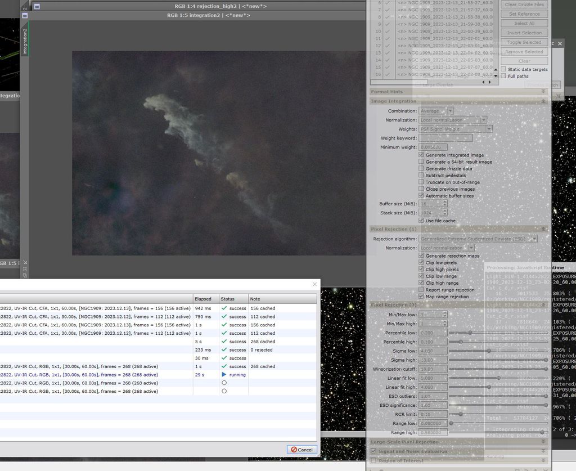Click the integration2 window icon in its title bar
Screen dimensions: 576x471
pos(25,15)
